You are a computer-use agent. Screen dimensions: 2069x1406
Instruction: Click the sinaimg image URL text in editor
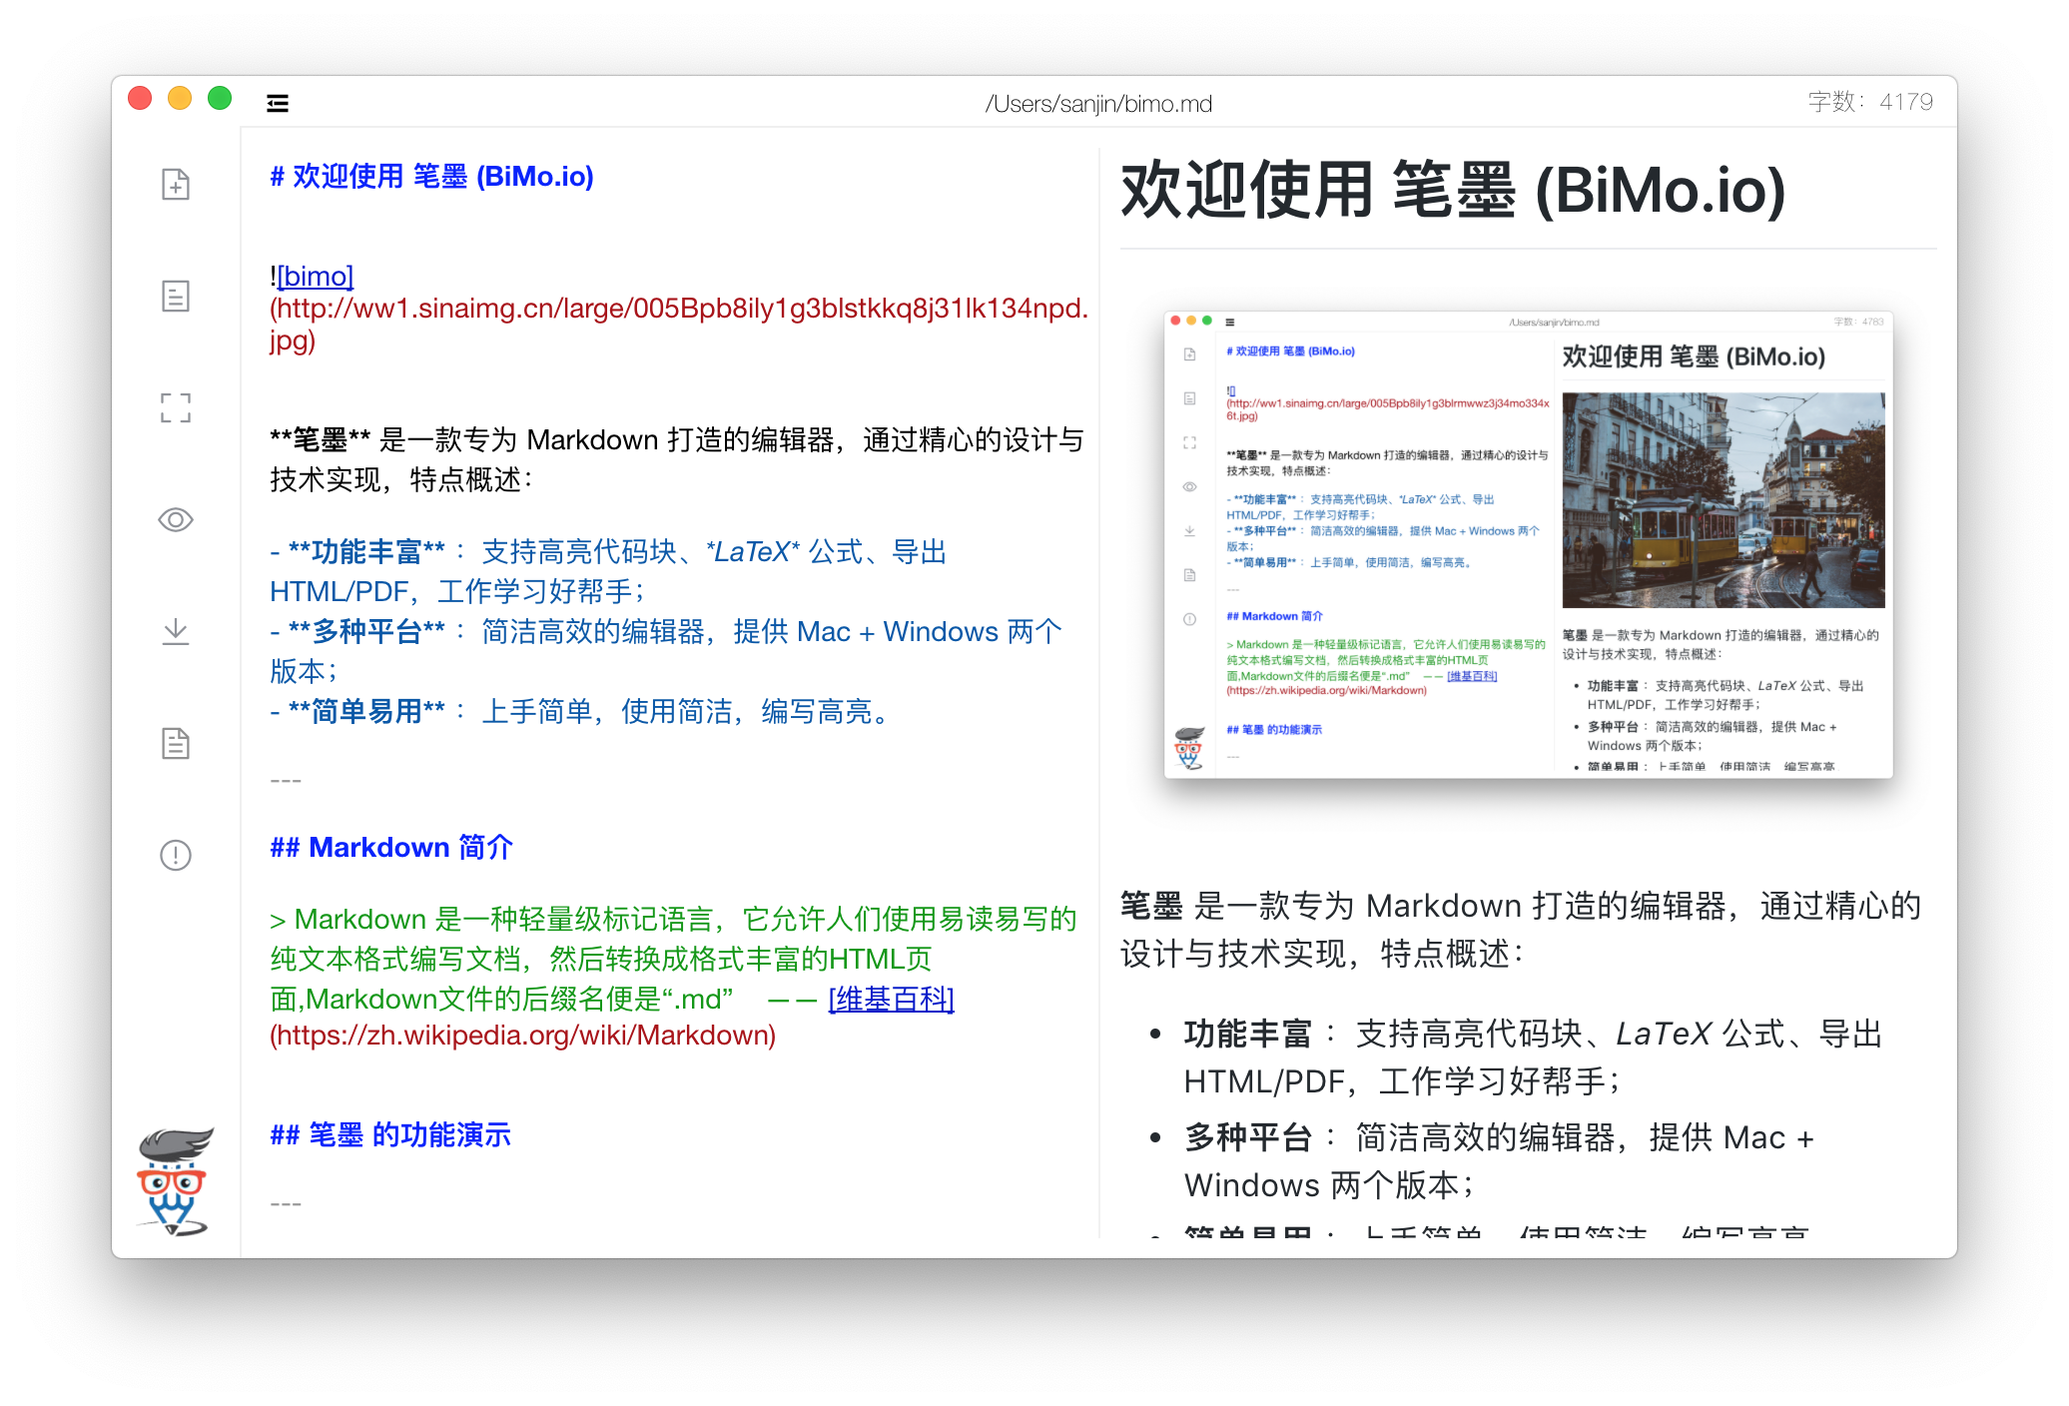tap(679, 324)
